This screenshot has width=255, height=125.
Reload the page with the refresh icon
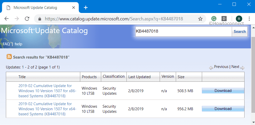coord(27,19)
